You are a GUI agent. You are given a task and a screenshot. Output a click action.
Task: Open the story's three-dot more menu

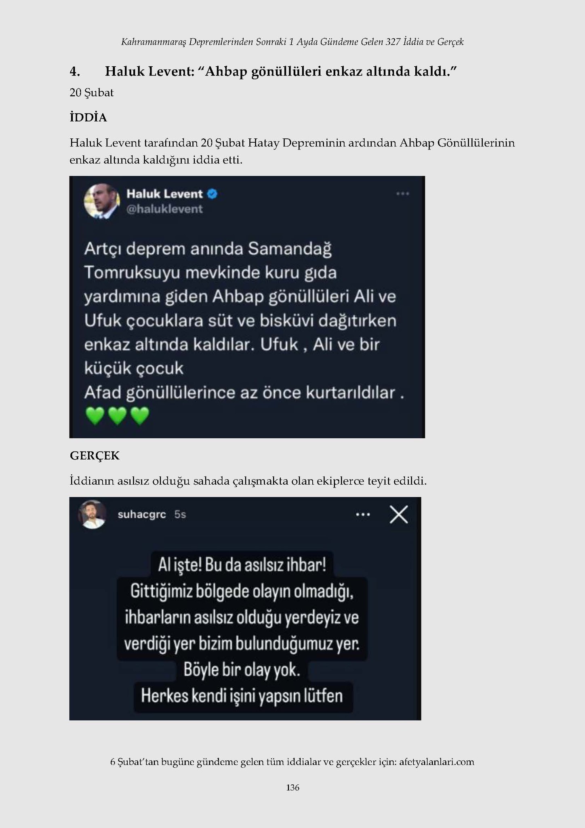pyautogui.click(x=363, y=515)
